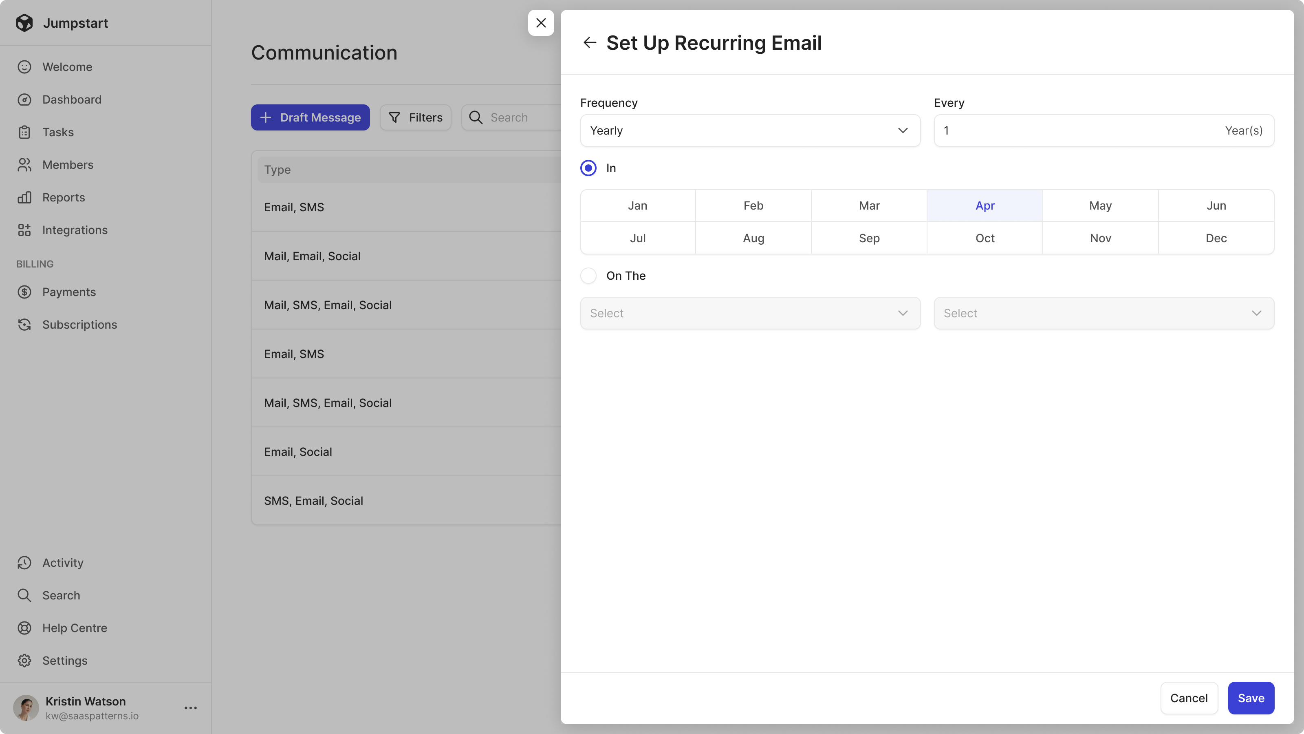Viewport: 1304px width, 734px height.
Task: Select the 'On The' radio button option
Action: 588,276
